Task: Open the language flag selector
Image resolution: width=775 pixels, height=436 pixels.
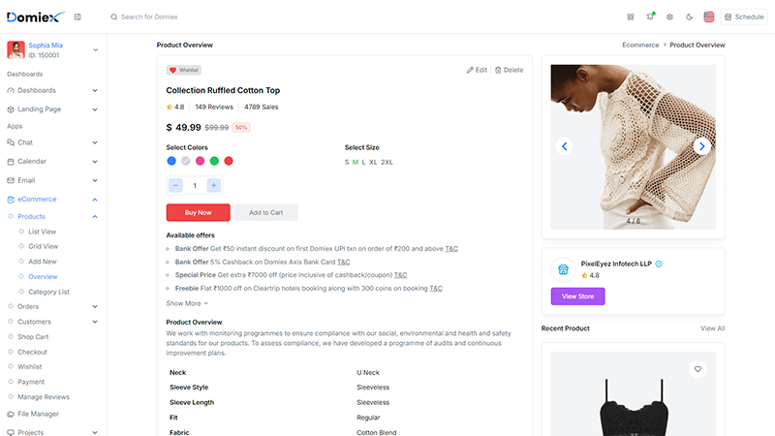Action: tap(709, 16)
